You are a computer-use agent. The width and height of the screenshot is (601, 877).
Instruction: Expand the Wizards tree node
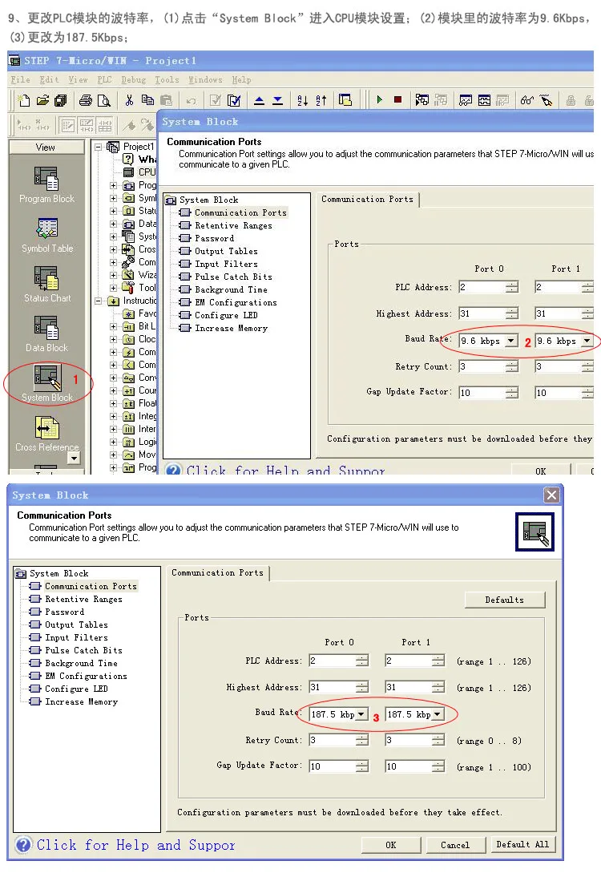[114, 275]
